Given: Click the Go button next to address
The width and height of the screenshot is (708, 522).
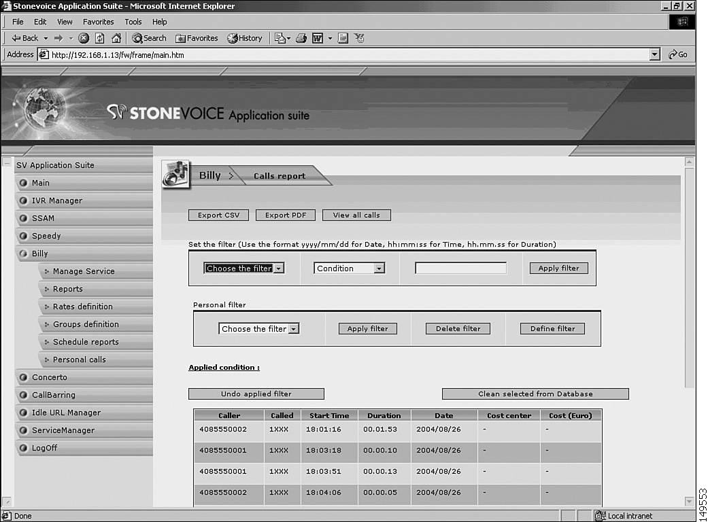Looking at the screenshot, I should pos(678,54).
